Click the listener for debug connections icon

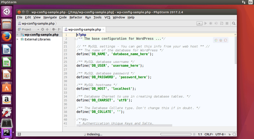pyautogui.click(x=222, y=23)
